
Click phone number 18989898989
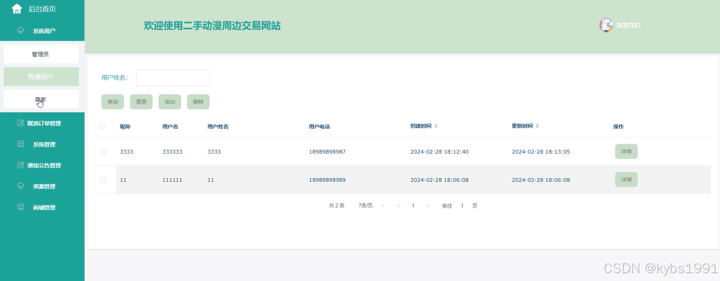click(327, 180)
